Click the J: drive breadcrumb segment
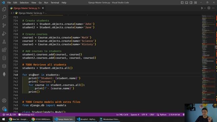 pyautogui.click(x=11, y=13)
